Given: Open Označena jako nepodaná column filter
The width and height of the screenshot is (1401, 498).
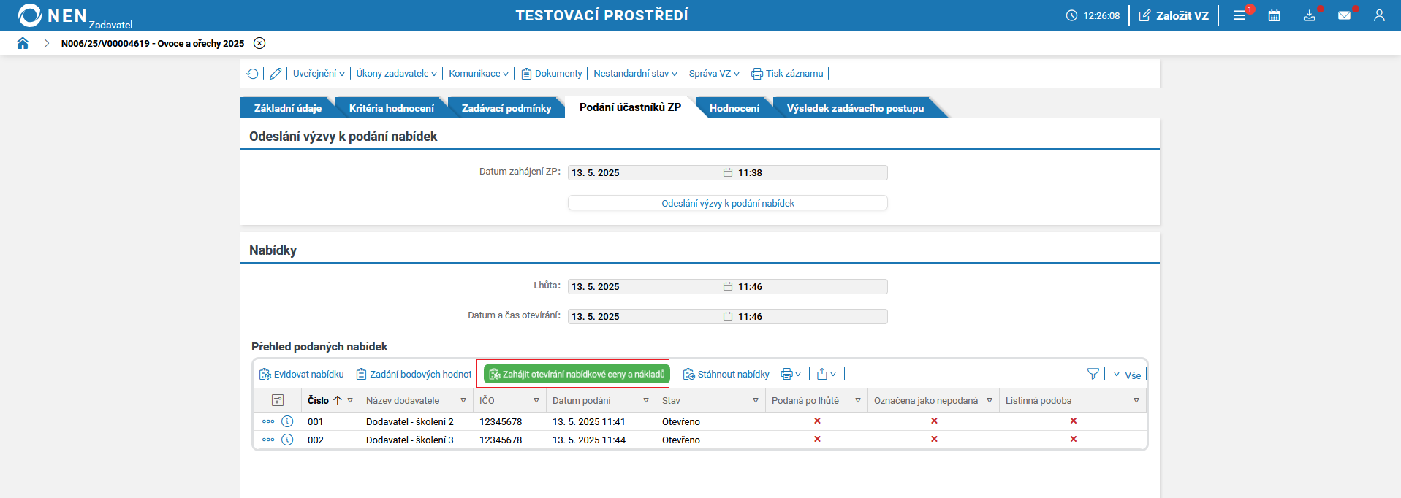Looking at the screenshot, I should click(990, 400).
